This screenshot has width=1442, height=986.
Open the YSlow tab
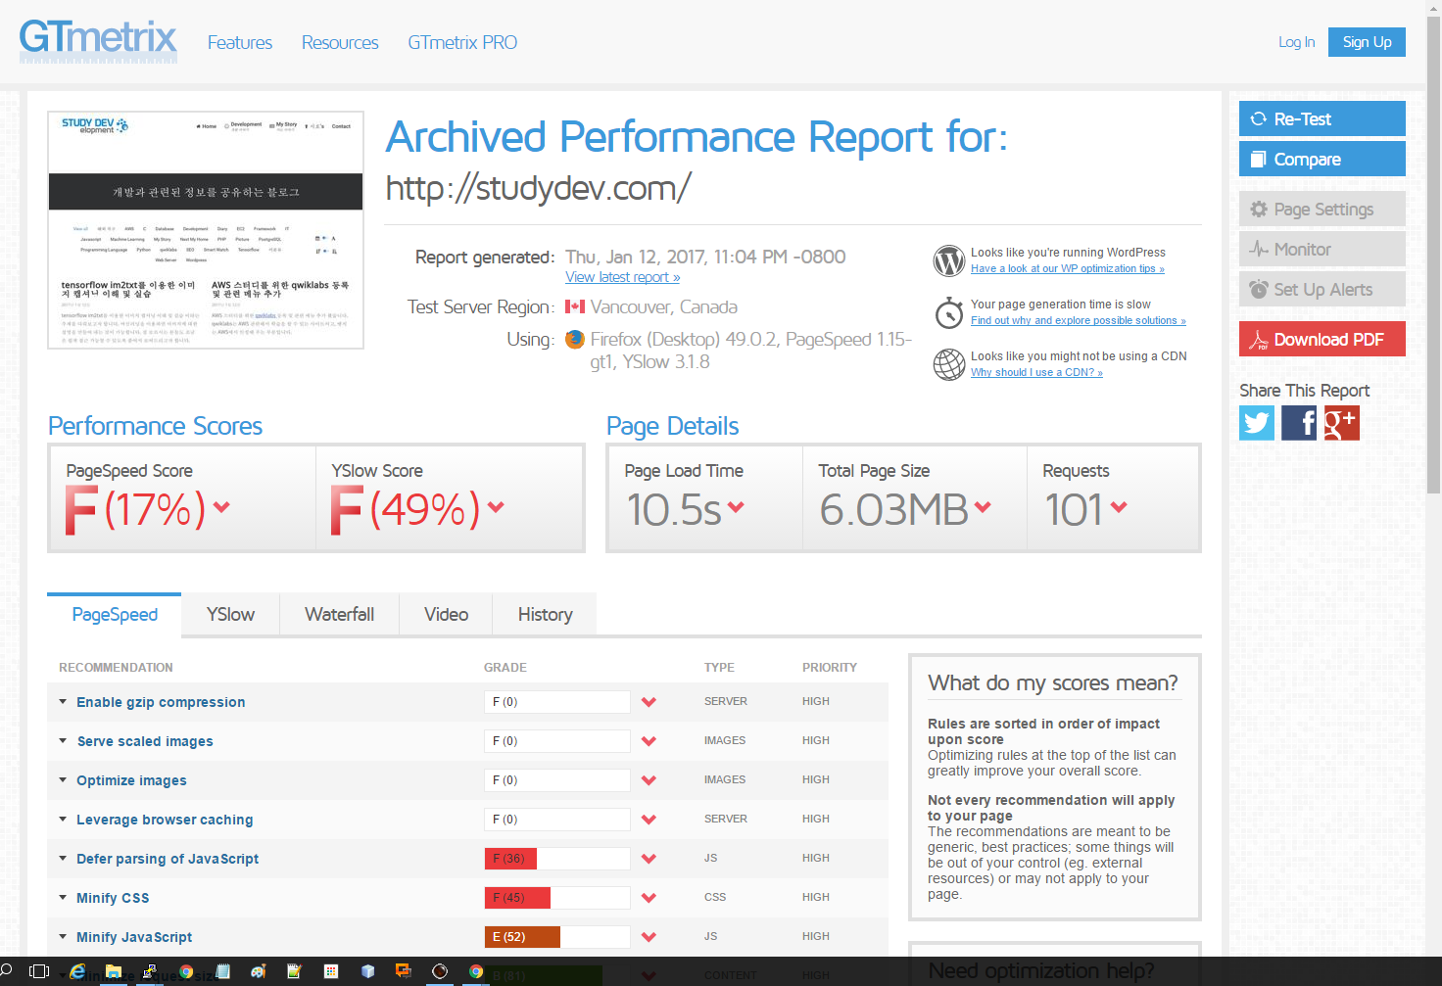(x=230, y=615)
